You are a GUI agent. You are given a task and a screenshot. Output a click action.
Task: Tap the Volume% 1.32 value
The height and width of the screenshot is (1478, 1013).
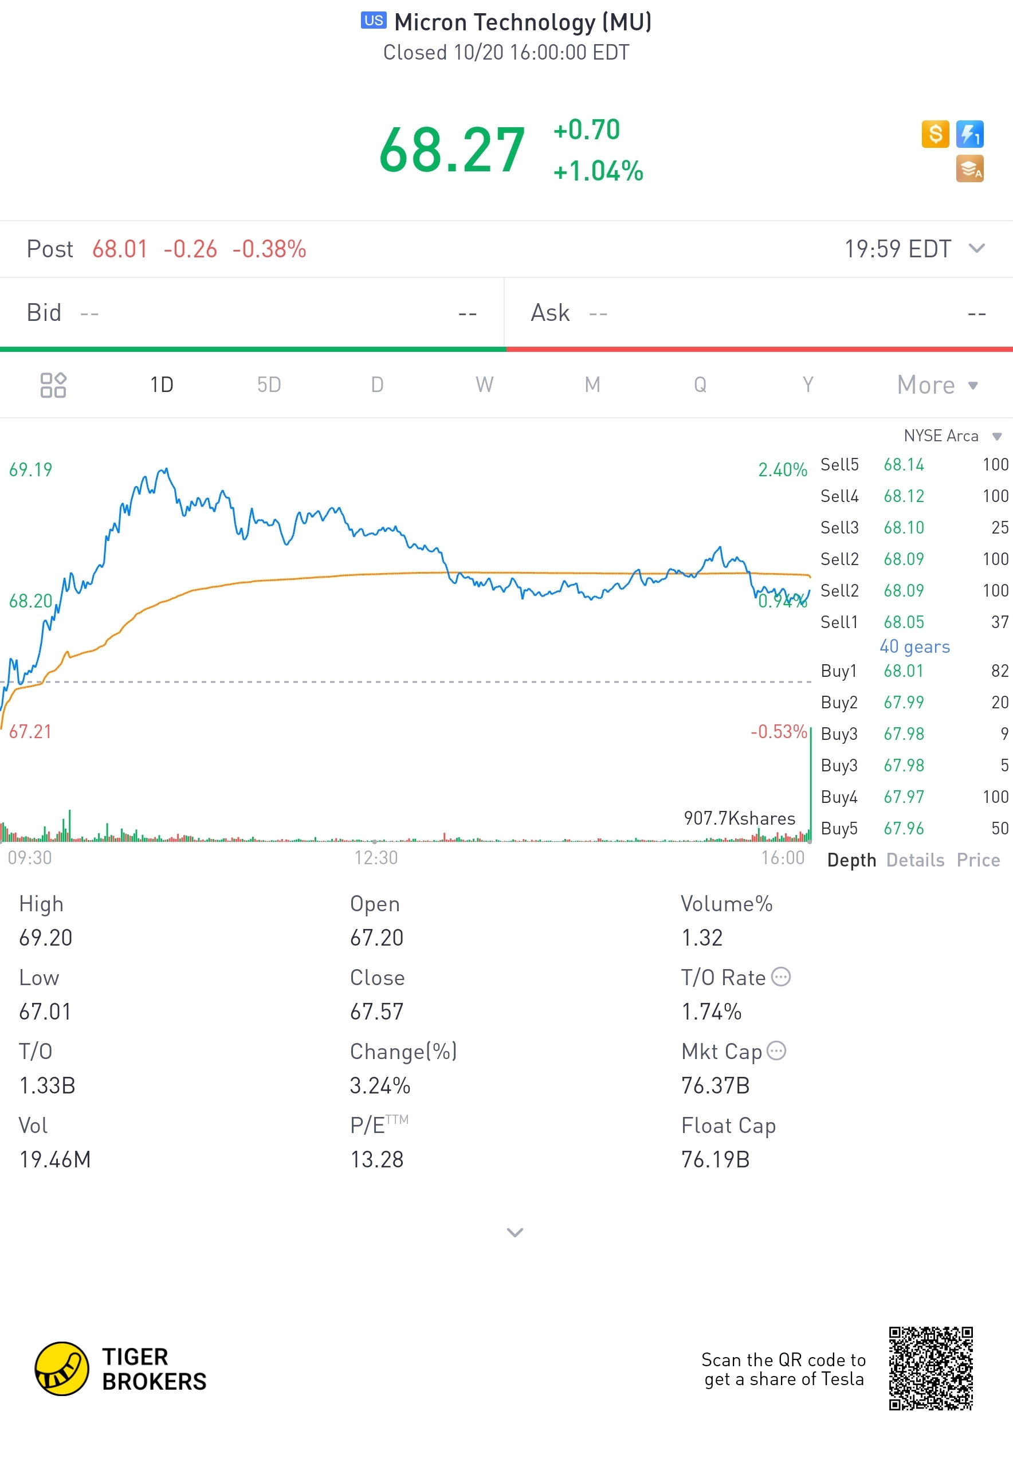(702, 938)
